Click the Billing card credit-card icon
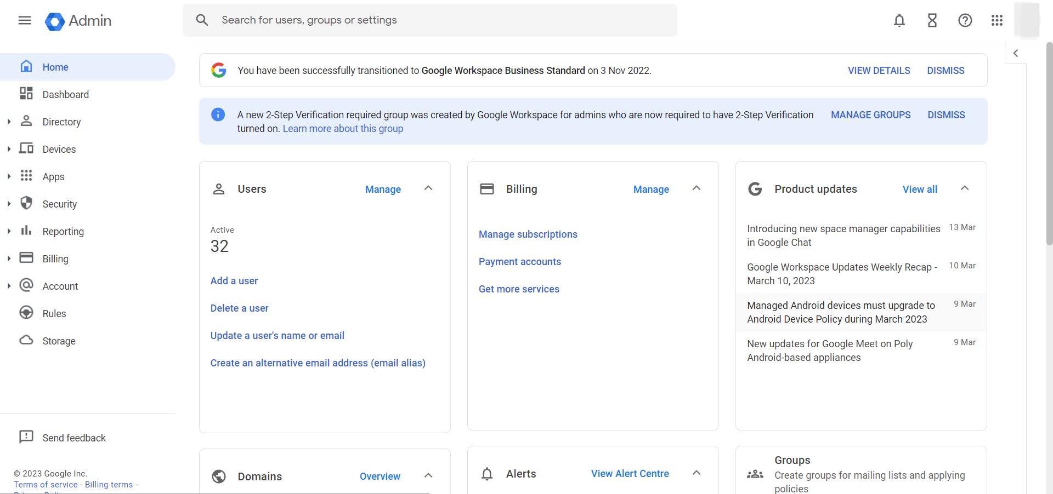The height and width of the screenshot is (494, 1053). coord(487,189)
